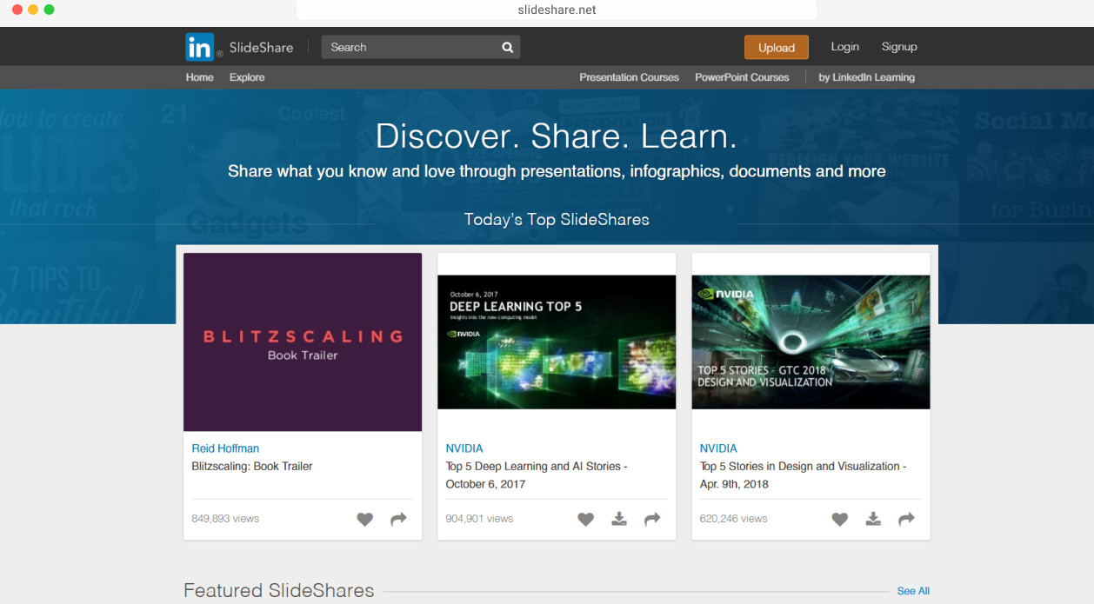The image size is (1094, 604).
Task: Click See All for Featured SlideShares
Action: point(913,591)
